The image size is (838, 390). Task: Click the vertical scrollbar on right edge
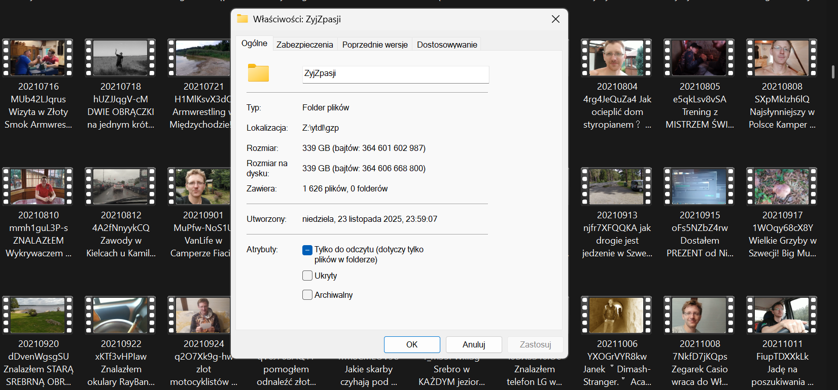(x=833, y=72)
